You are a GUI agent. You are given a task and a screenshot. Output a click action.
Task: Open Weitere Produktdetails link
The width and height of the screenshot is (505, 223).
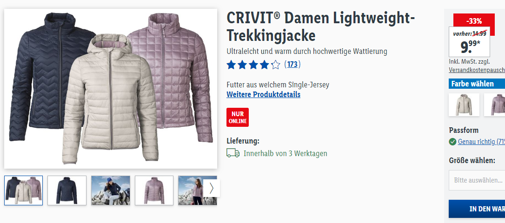[264, 95]
